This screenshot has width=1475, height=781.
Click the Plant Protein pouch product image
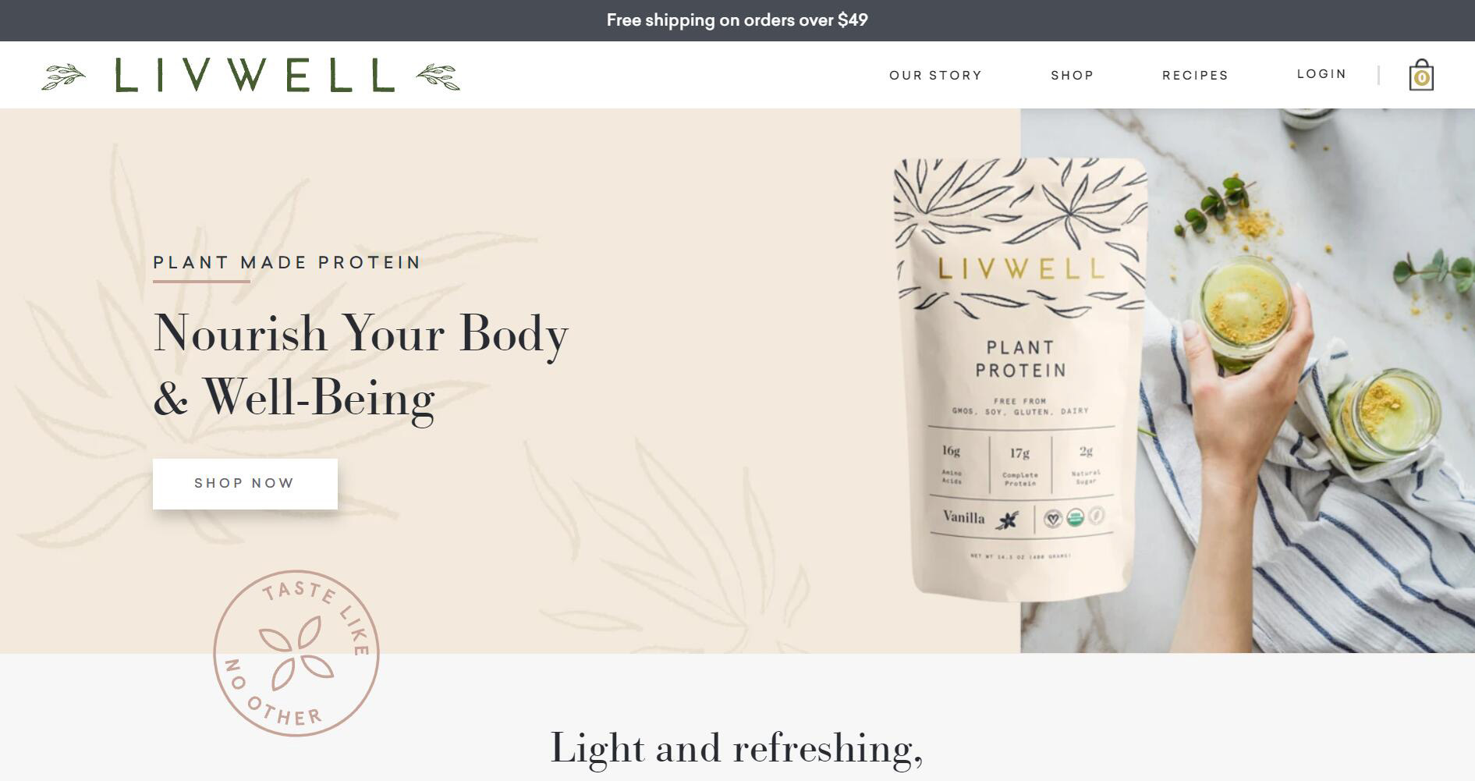(x=1020, y=380)
